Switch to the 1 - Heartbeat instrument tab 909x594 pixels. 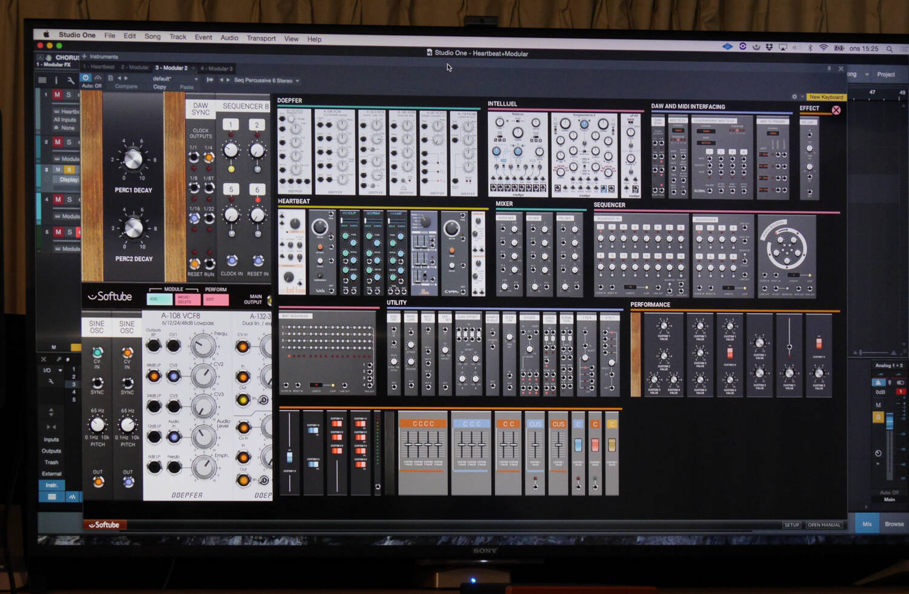click(x=99, y=67)
